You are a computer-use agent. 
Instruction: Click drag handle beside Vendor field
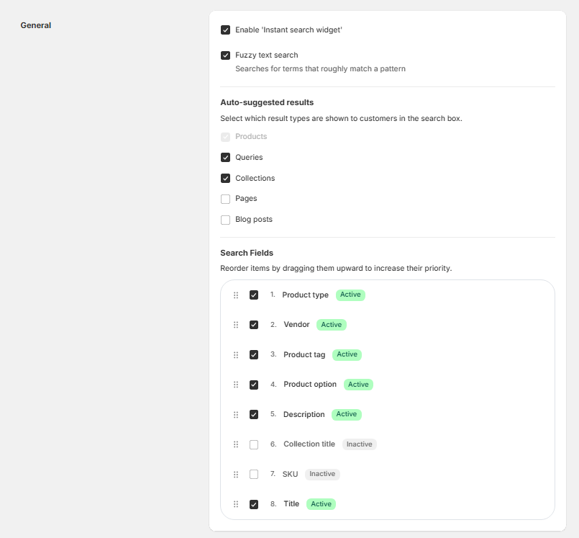coord(236,325)
